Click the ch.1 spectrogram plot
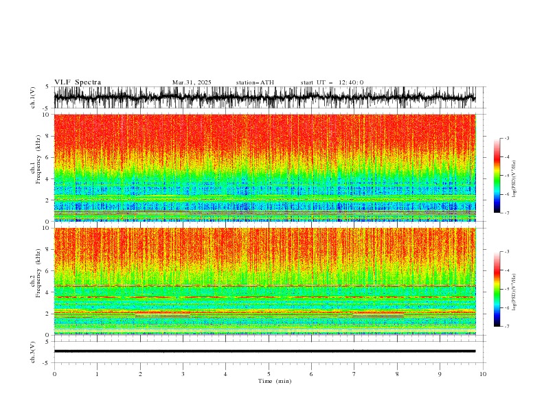Screen dimensions: 544x420 pyautogui.click(x=264, y=167)
